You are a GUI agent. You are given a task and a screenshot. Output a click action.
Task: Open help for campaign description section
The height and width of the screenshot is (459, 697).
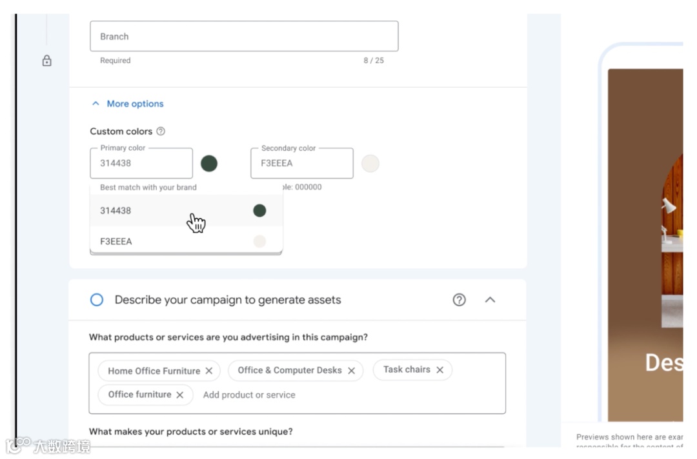tap(459, 300)
